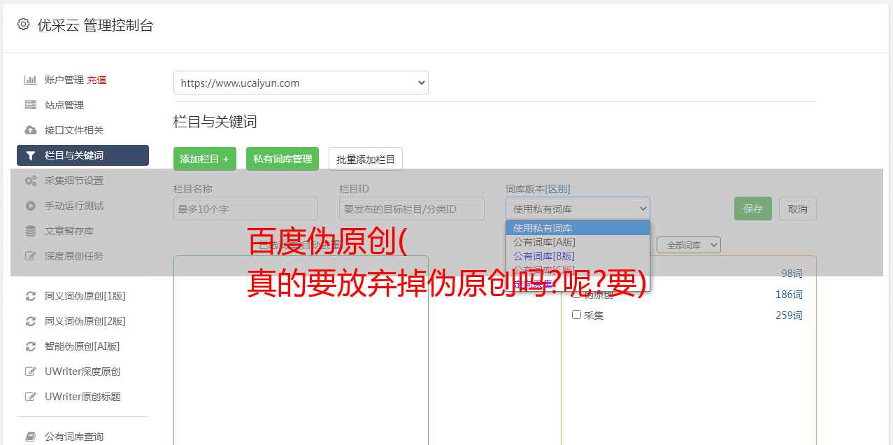Screen dimensions: 893x445
Task: Open the 词库版本 dropdown showing 使用私有词库
Action: tap(578, 209)
